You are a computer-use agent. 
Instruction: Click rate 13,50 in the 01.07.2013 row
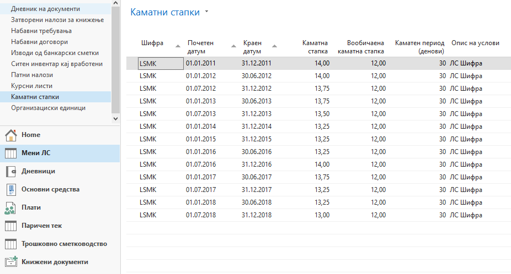point(322,114)
